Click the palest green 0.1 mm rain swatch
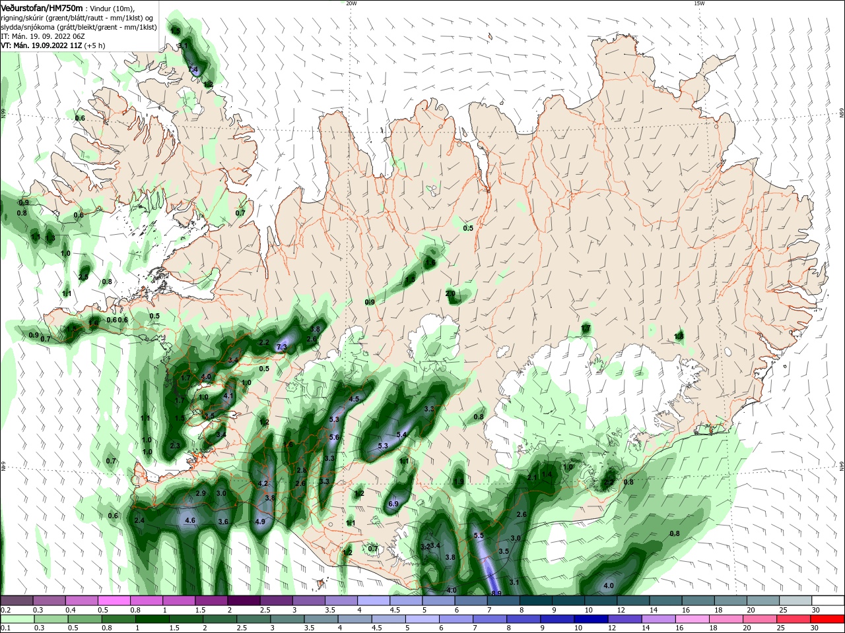Image resolution: width=845 pixels, height=633 pixels. 17,619
